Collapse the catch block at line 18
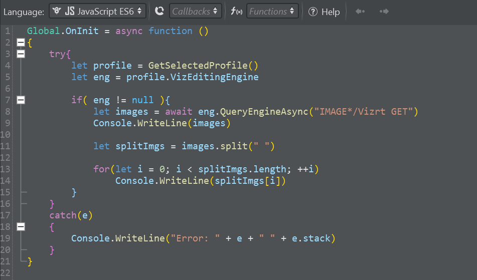This screenshot has height=280, width=477. [21, 227]
